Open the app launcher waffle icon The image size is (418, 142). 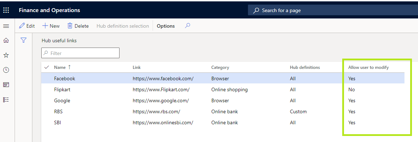(x=6, y=10)
